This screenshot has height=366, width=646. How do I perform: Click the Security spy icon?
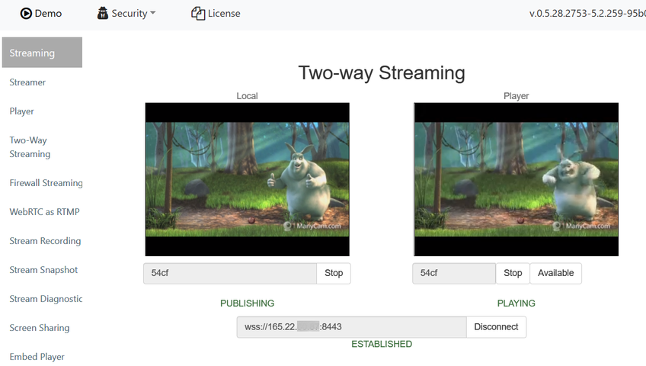pos(102,13)
